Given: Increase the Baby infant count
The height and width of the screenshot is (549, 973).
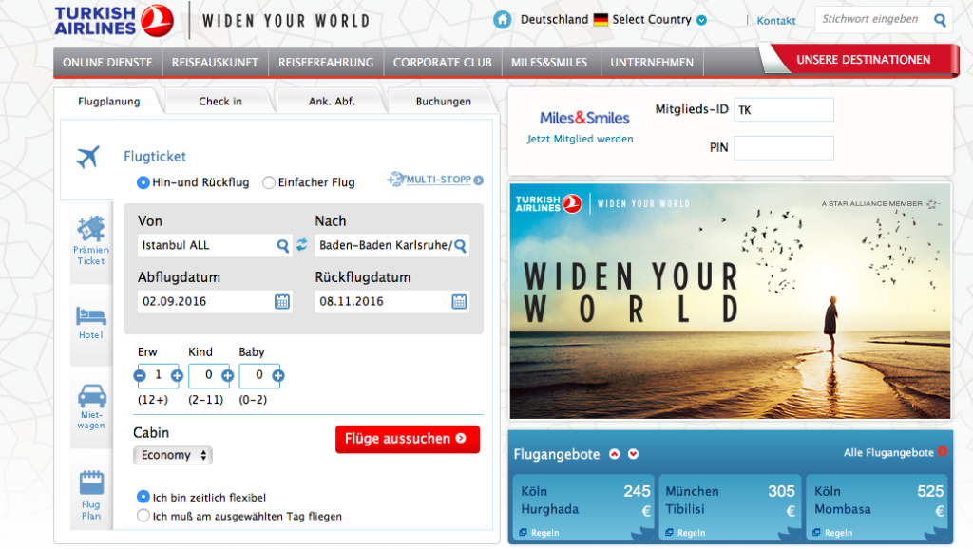Looking at the screenshot, I should coord(278,375).
